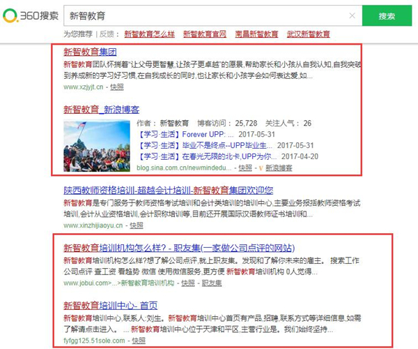Open the 新智教育集团 result title
This screenshot has width=418, height=349.
pos(90,52)
